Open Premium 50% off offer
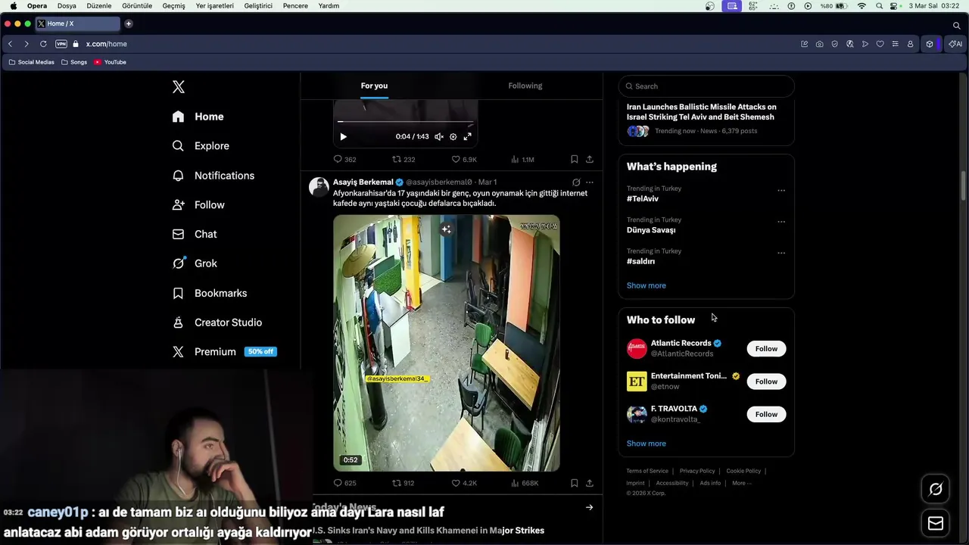 pyautogui.click(x=224, y=352)
